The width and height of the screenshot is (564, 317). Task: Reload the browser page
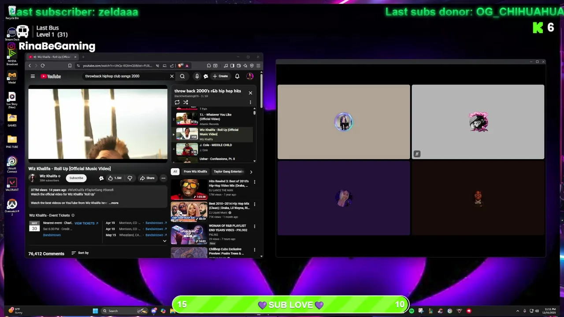pos(43,66)
